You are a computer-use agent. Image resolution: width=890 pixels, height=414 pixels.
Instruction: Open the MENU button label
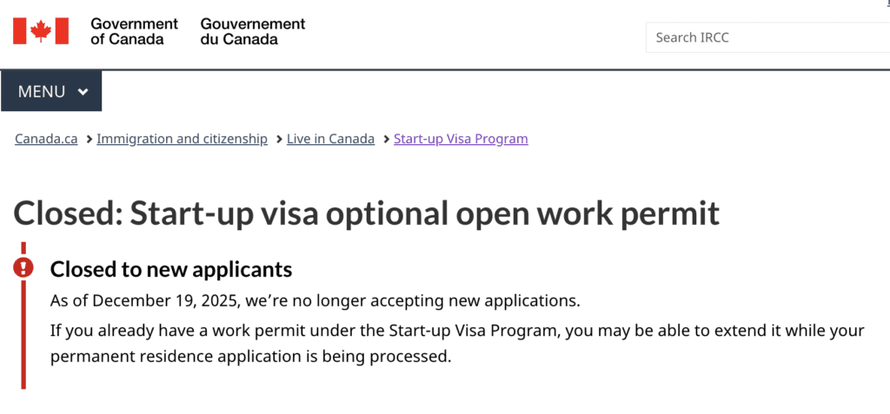click(42, 91)
